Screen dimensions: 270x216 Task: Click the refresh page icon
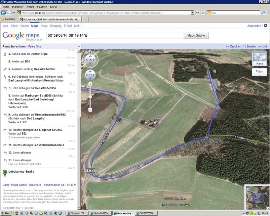(x=197, y=13)
